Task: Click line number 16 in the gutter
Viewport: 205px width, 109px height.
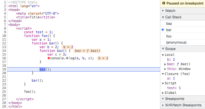Action: (x=4, y=58)
